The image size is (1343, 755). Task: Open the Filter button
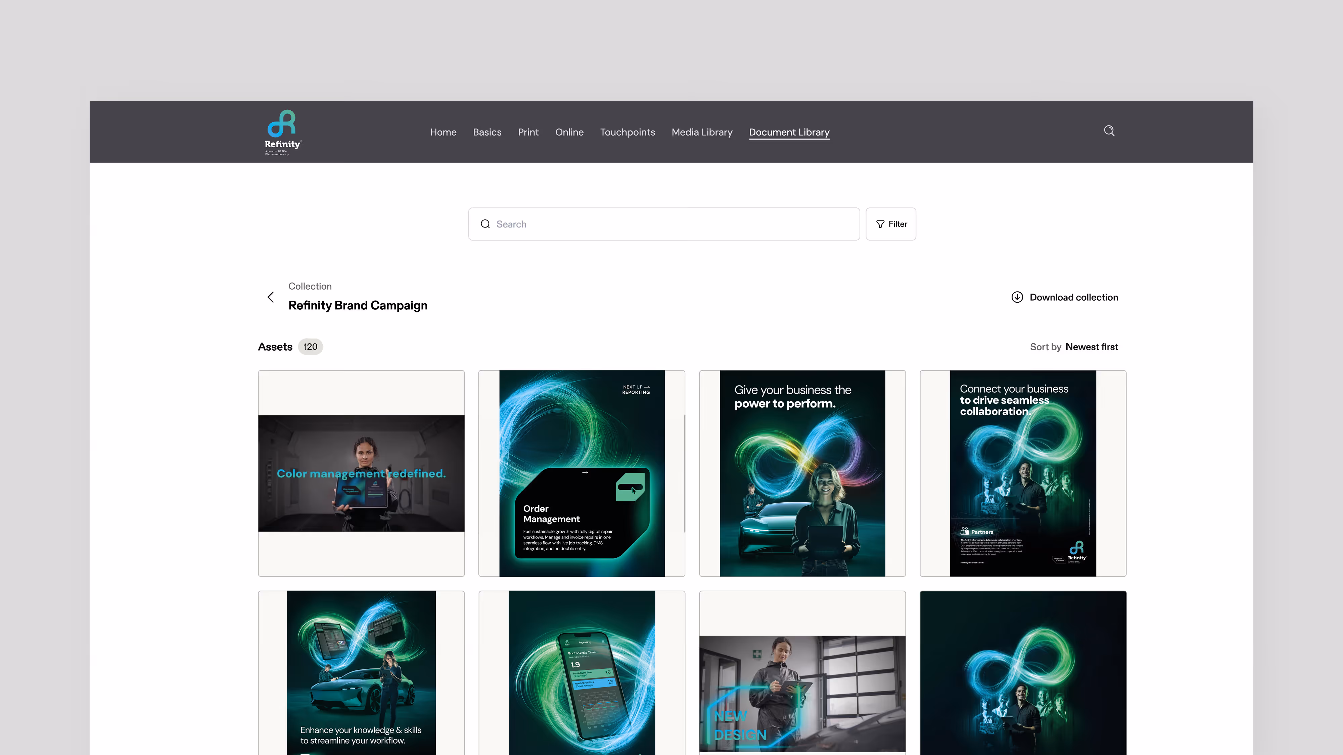coord(890,224)
